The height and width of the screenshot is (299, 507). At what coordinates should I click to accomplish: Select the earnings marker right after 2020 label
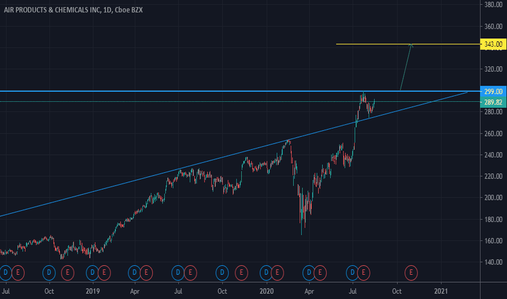277,273
